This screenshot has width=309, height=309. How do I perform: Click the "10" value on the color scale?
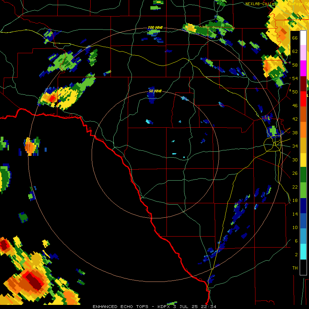(x=295, y=227)
